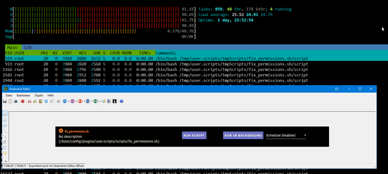Click the 1146x85 size in status bar
This screenshot has width=388, height=174.
9,165
